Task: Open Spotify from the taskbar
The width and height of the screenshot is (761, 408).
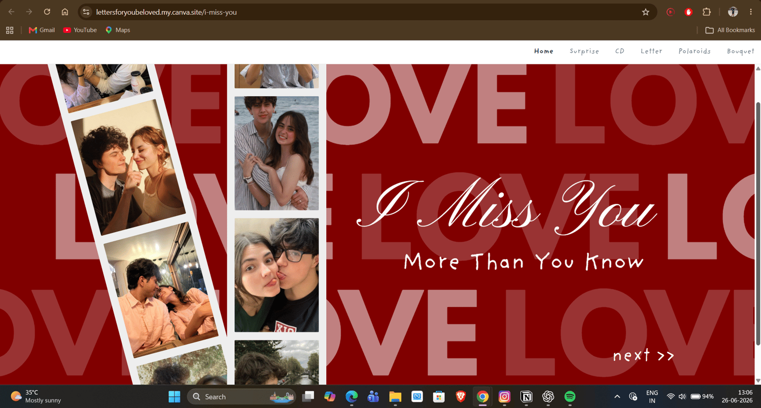Action: click(570, 397)
